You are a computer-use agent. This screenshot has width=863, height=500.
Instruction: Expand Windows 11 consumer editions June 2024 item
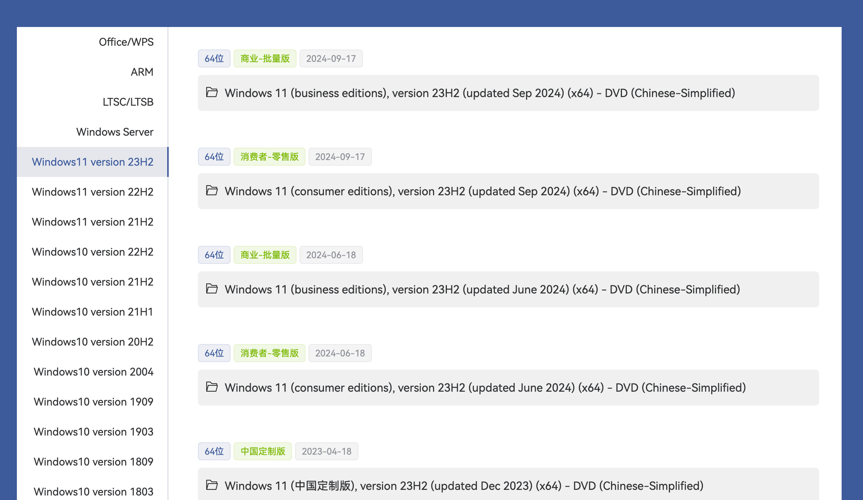point(485,388)
